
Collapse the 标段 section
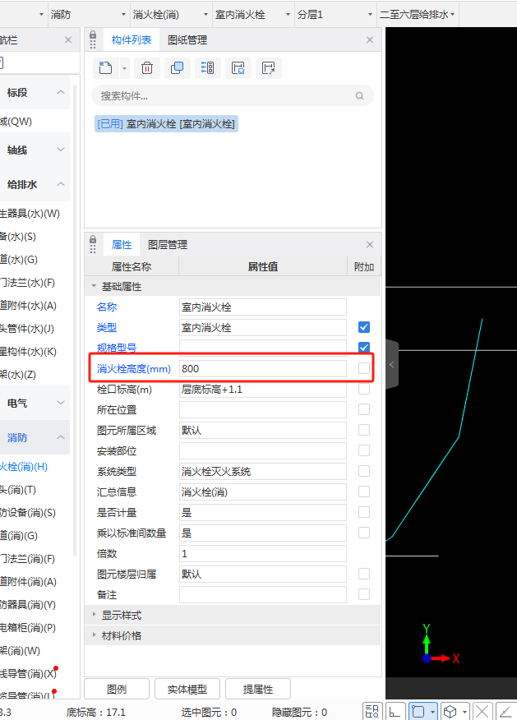click(61, 92)
